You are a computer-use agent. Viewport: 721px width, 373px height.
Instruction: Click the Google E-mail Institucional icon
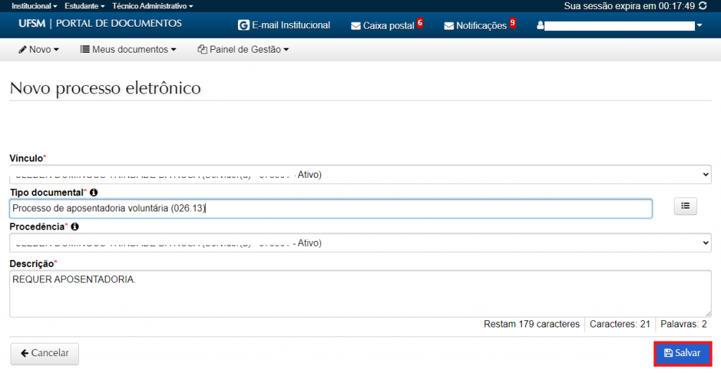[244, 25]
